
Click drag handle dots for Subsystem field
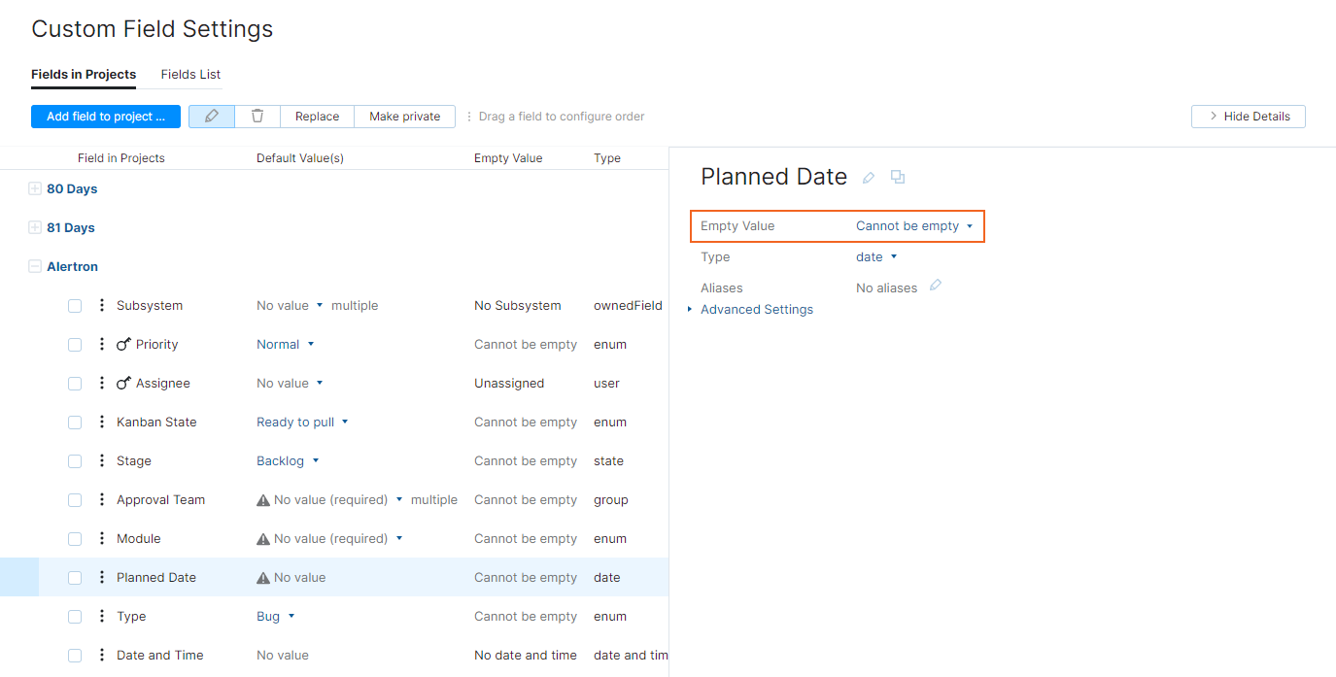[102, 306]
